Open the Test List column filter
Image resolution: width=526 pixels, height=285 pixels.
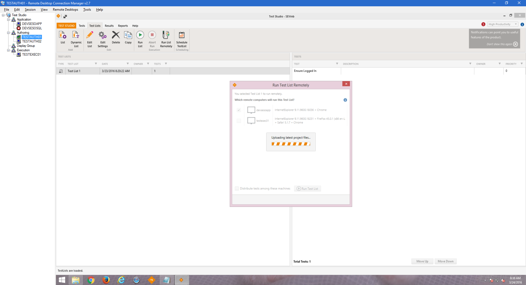coord(96,64)
